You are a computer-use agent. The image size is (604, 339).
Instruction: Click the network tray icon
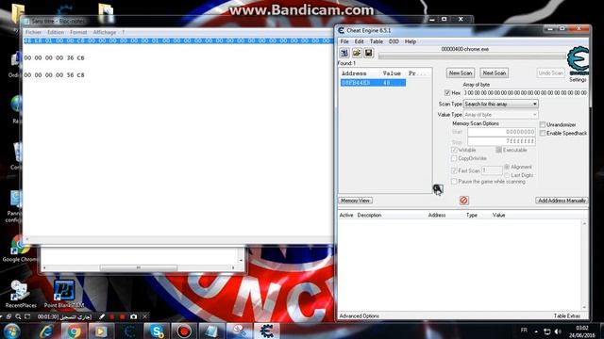[x=547, y=331]
